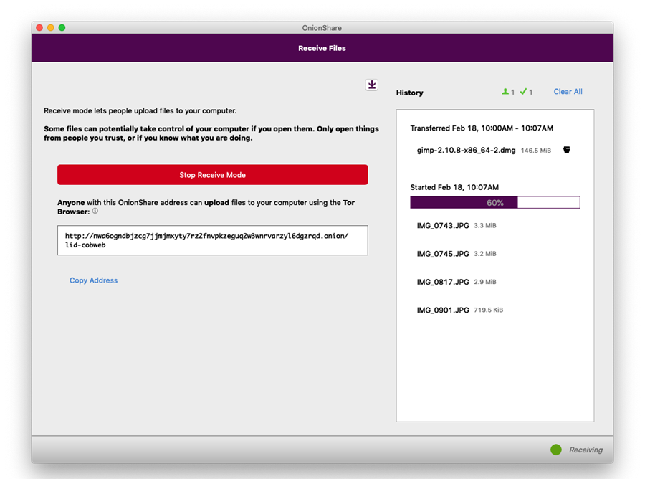Click the 'Receive mode lets people upload' description

tap(140, 110)
